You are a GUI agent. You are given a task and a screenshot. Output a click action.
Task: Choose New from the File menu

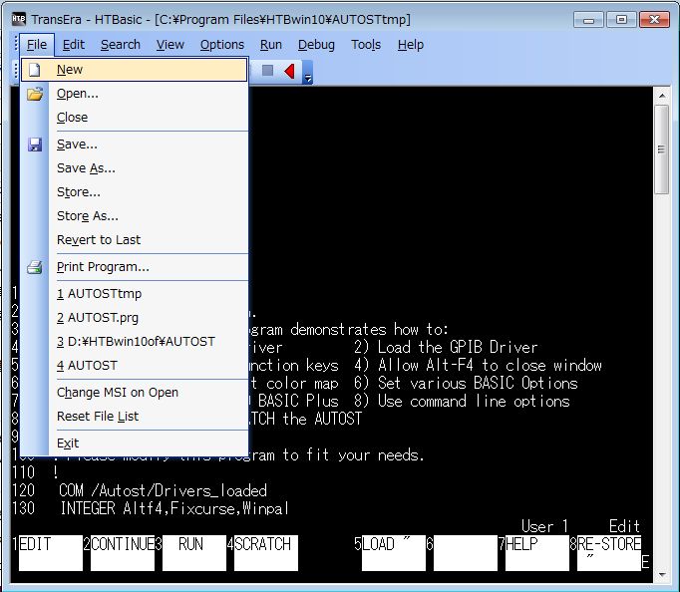[135, 70]
